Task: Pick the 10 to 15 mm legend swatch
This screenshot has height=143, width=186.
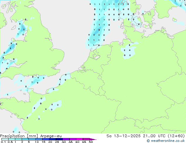Action: (39, 139)
